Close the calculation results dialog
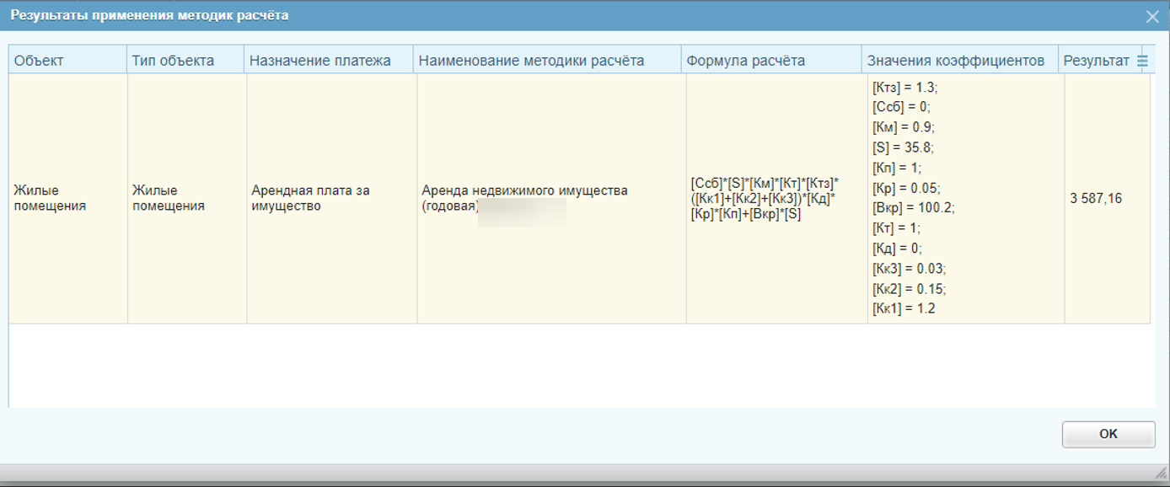The image size is (1170, 487). coord(1152,16)
